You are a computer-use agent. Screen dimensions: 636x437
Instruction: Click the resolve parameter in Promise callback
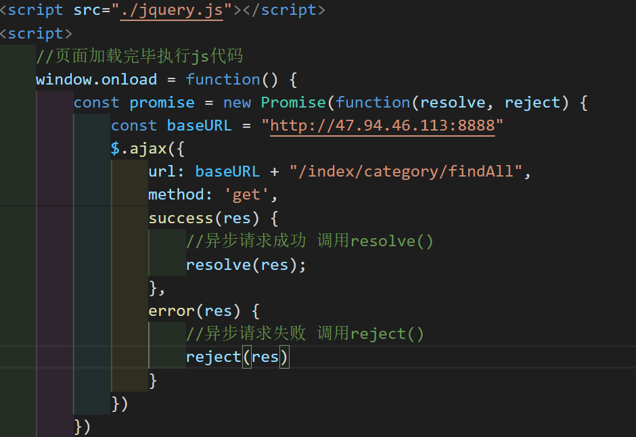(x=453, y=102)
